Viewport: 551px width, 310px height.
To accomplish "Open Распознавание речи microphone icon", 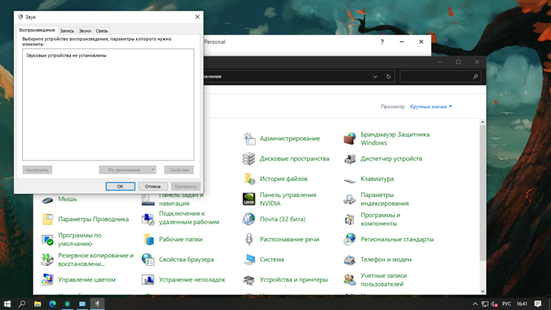I will point(249,239).
